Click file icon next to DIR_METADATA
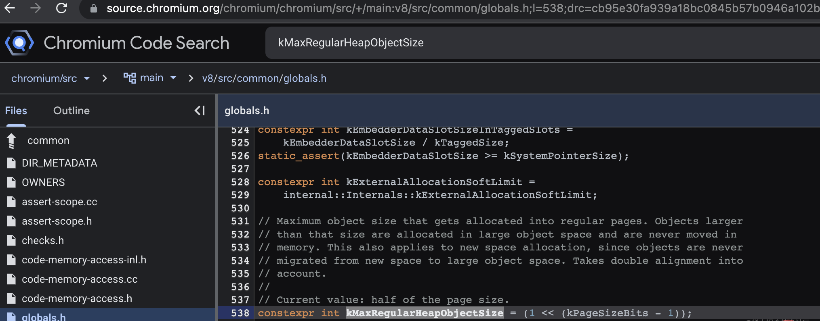Image resolution: width=820 pixels, height=321 pixels. pos(11,163)
